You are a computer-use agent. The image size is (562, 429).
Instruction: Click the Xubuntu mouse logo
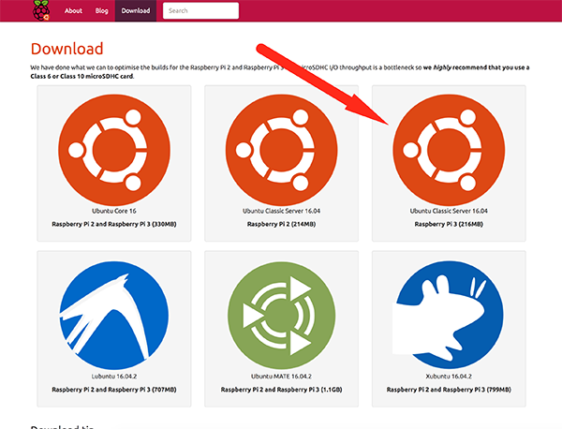pyautogui.click(x=448, y=316)
